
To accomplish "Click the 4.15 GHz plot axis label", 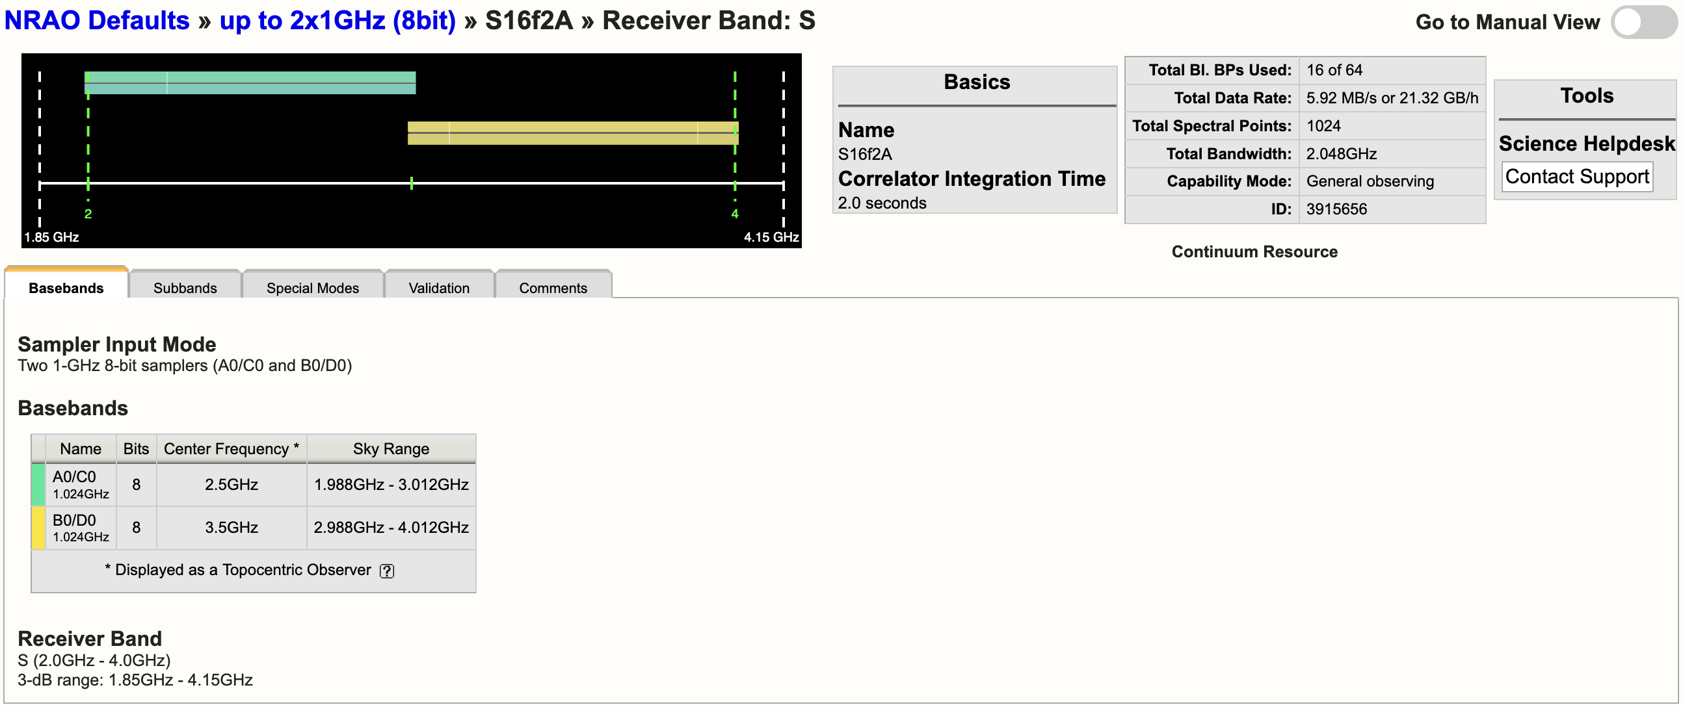I will (x=771, y=237).
